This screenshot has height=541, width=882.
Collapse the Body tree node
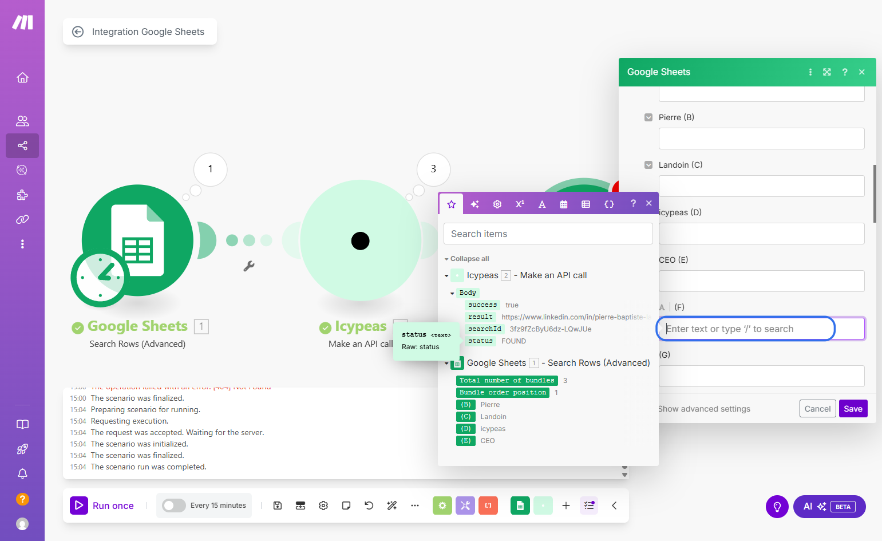point(452,293)
